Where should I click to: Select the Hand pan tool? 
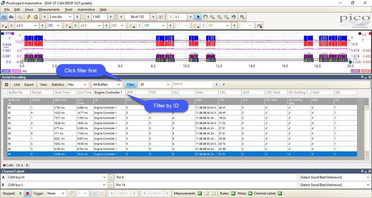[x=205, y=17]
